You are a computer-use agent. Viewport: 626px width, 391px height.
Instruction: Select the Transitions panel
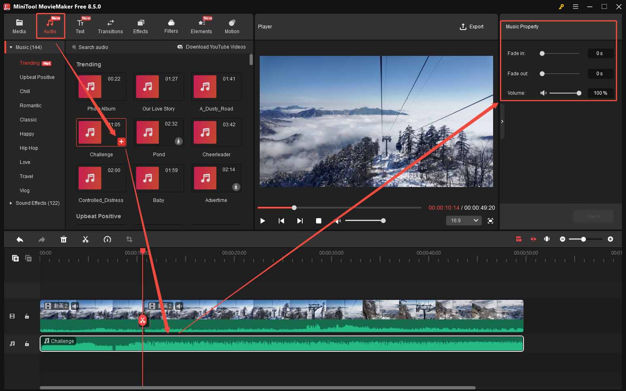110,26
